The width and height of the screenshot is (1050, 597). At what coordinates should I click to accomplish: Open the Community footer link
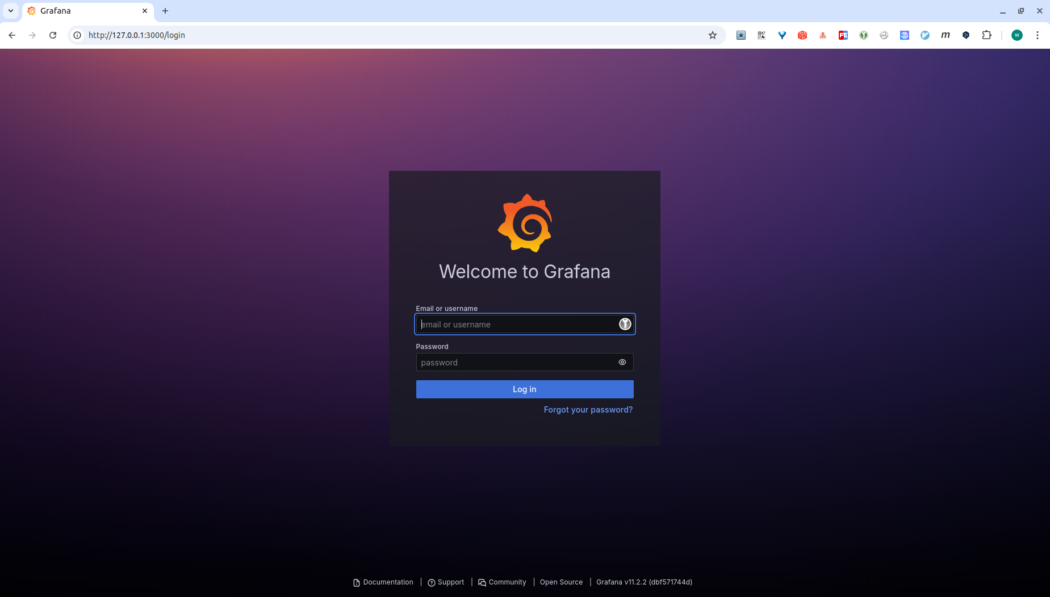[502, 582]
